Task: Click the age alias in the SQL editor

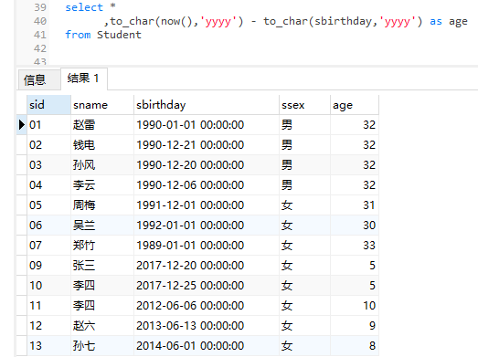Action: tap(458, 22)
